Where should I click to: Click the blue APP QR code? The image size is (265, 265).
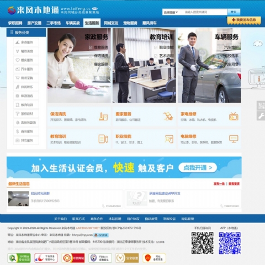[x=230, y=243]
